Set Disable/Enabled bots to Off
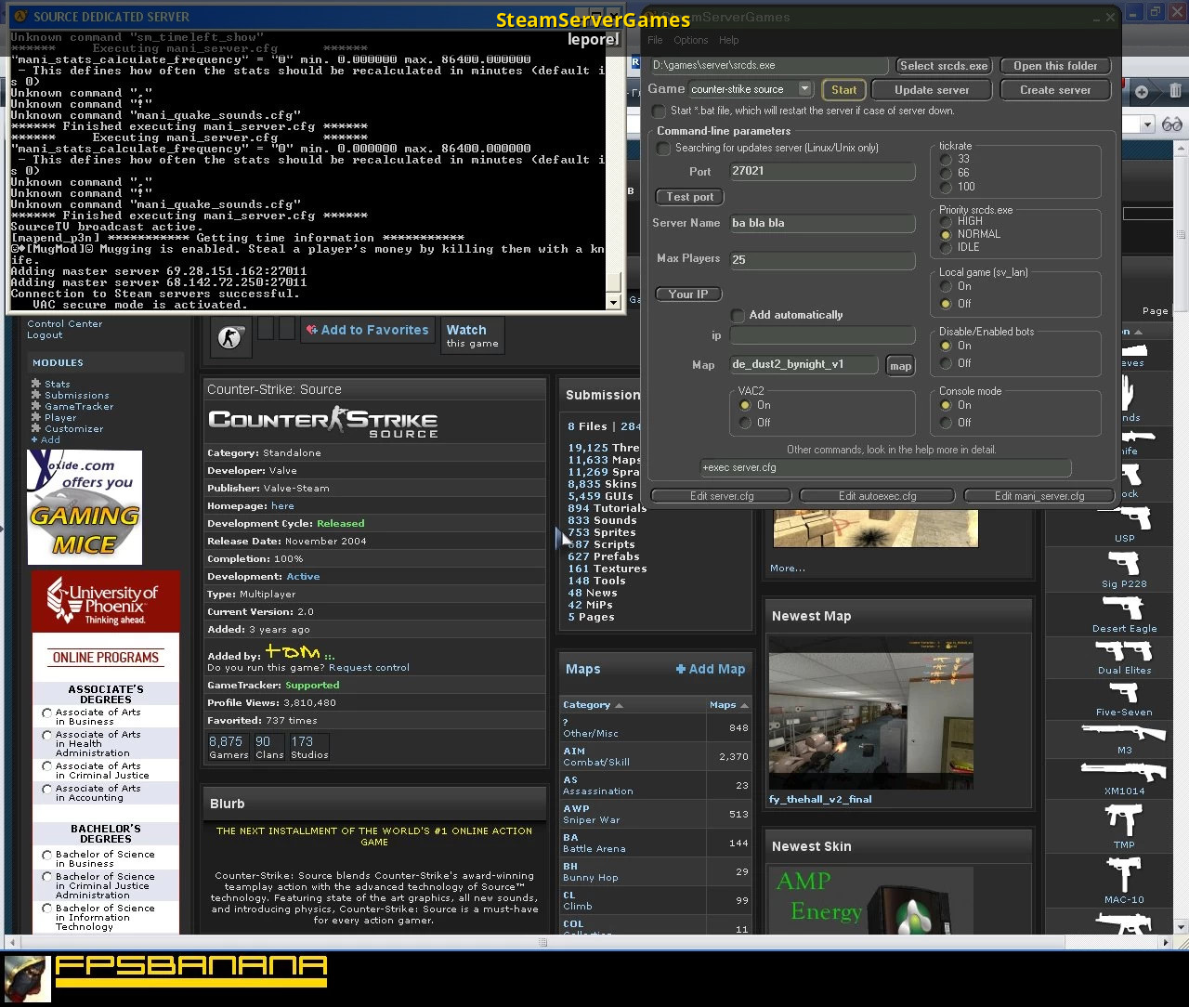Viewport: 1189px width, 1007px height. coord(947,364)
